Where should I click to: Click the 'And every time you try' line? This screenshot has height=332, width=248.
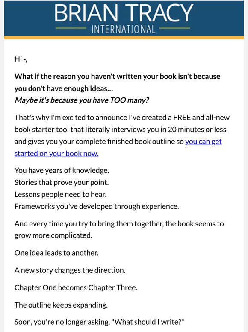click(x=119, y=224)
